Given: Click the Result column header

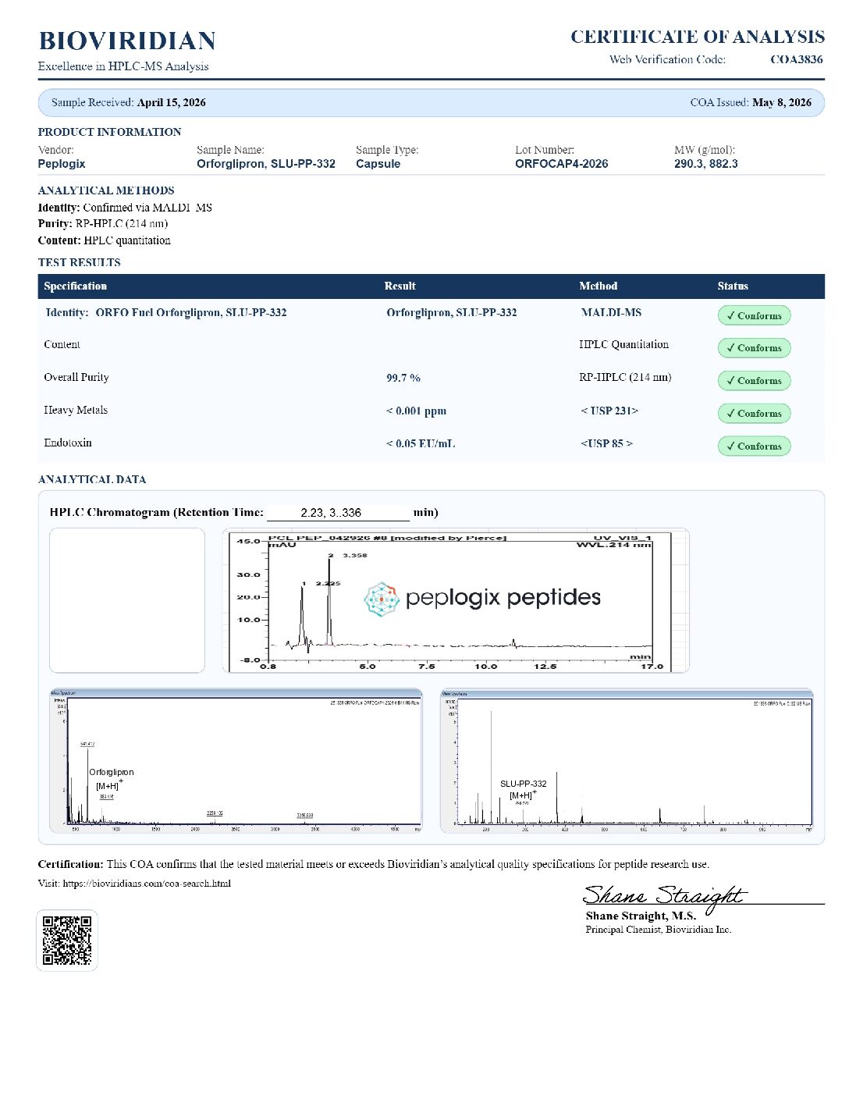Looking at the screenshot, I should (x=400, y=286).
